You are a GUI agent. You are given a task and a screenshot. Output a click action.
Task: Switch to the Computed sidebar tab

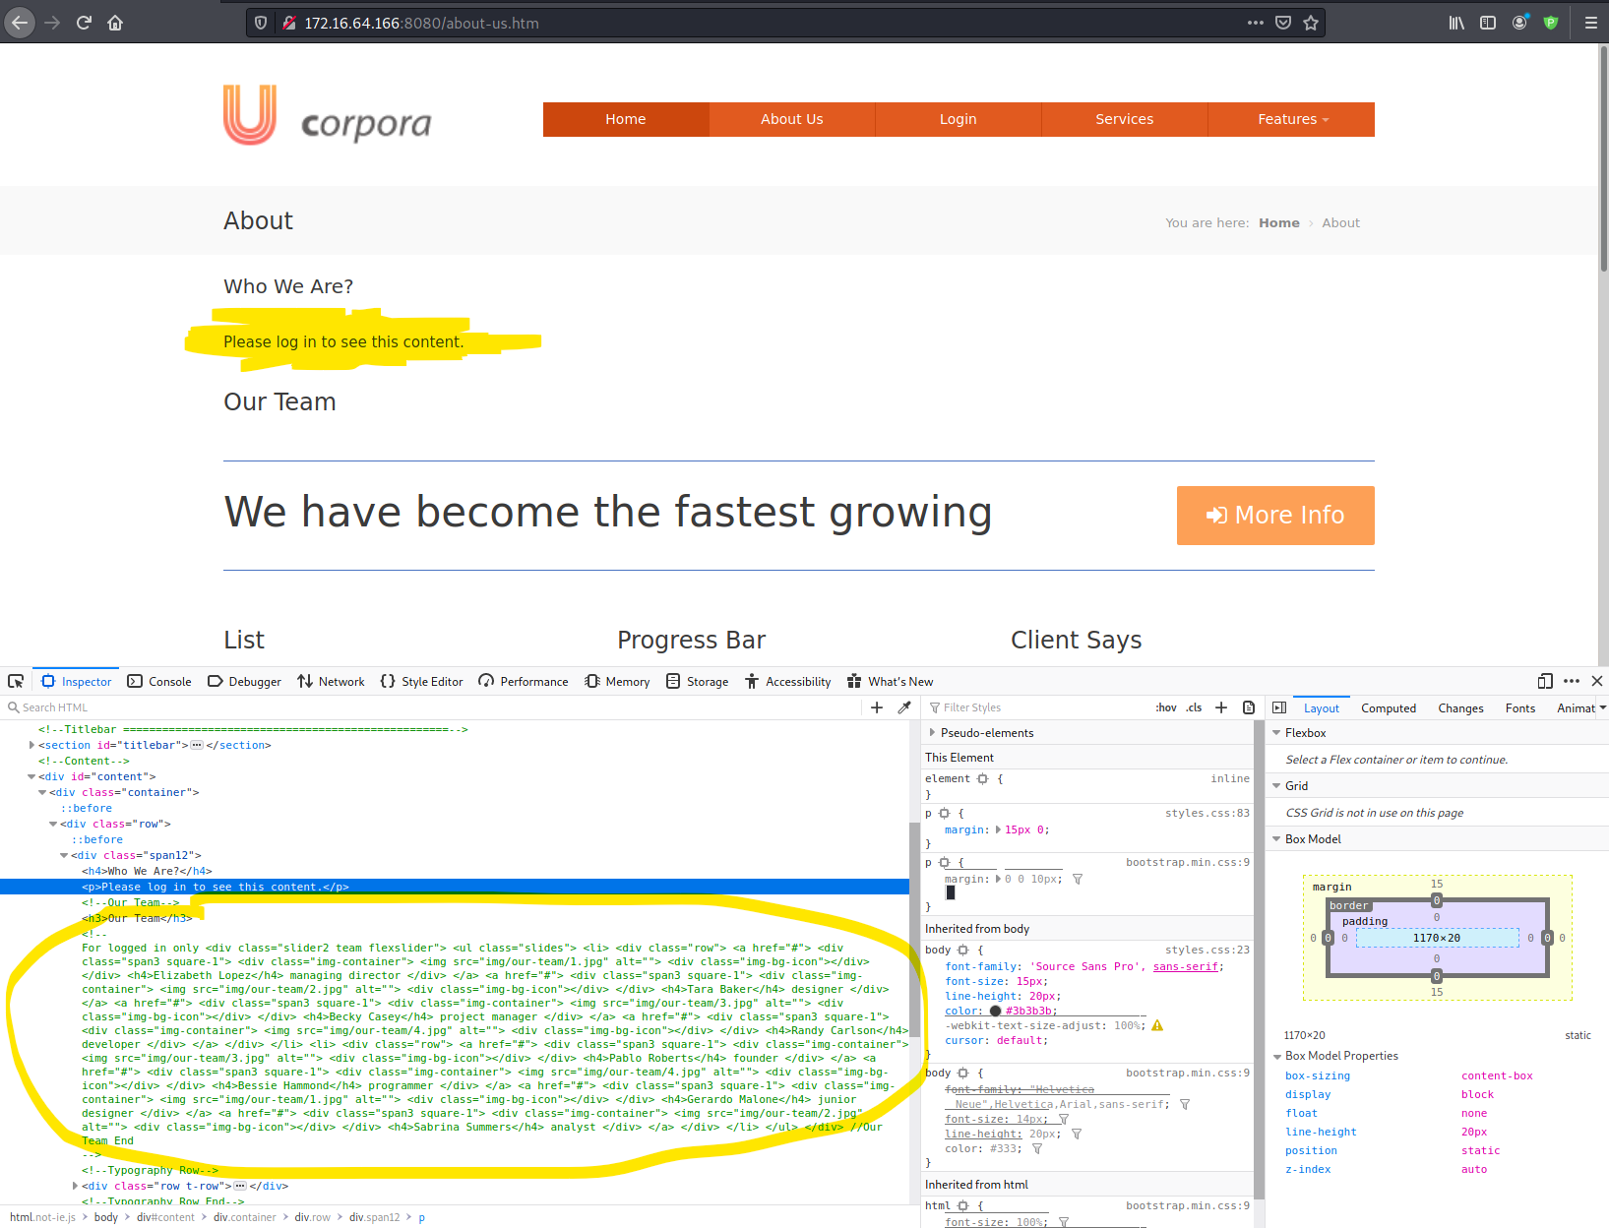click(1389, 707)
